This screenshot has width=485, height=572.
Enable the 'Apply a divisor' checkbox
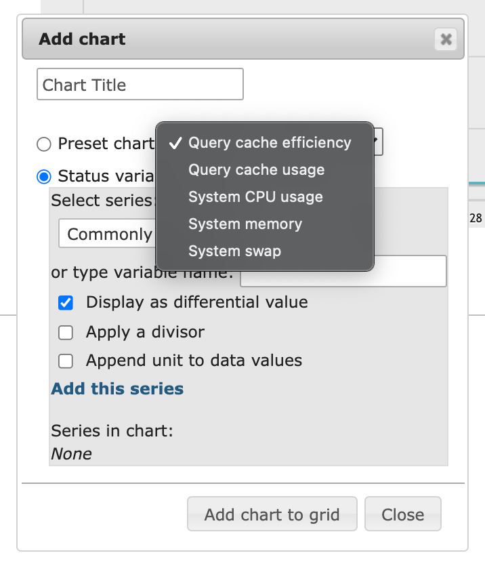(65, 332)
